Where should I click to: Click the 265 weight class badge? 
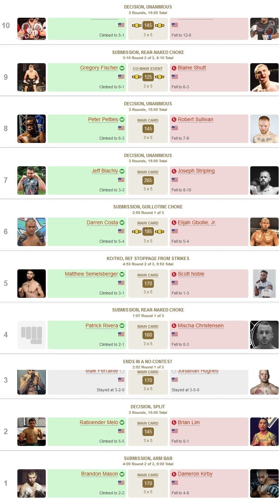148,180
